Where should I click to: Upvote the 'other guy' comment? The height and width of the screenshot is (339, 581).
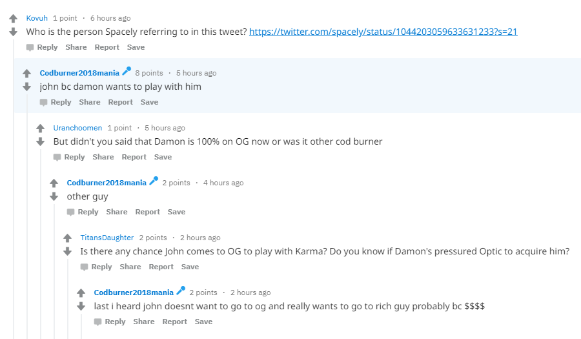pyautogui.click(x=54, y=183)
